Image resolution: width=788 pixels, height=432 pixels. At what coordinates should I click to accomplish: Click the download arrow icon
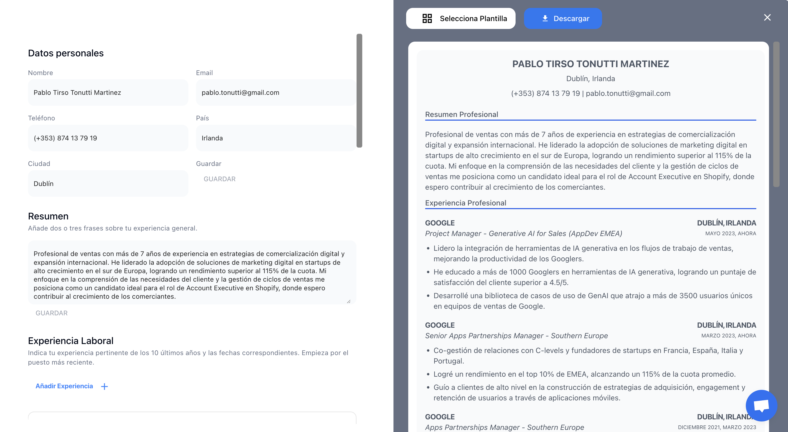(545, 18)
